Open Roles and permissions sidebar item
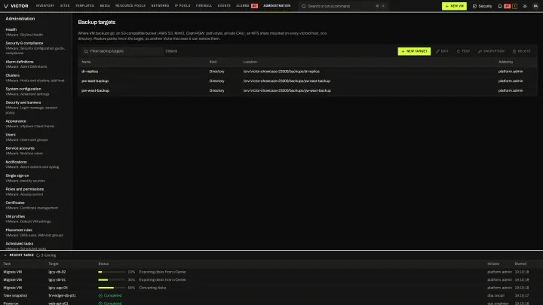Image resolution: width=543 pixels, height=305 pixels. click(36, 191)
